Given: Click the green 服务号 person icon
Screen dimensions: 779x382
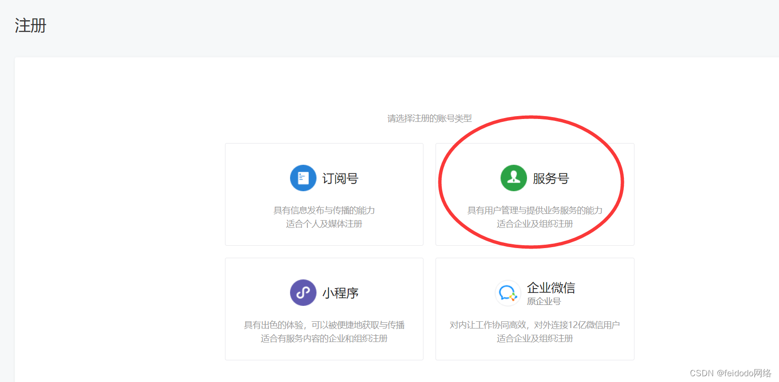Looking at the screenshot, I should pos(514,178).
